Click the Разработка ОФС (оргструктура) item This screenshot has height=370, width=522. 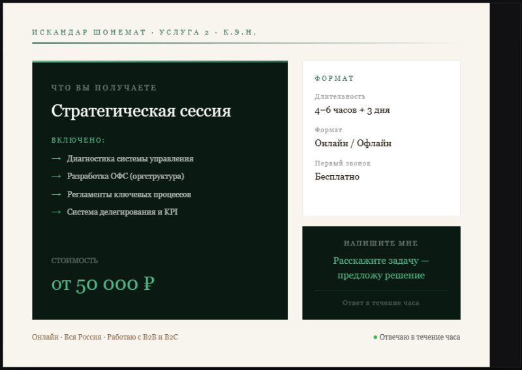(x=125, y=177)
